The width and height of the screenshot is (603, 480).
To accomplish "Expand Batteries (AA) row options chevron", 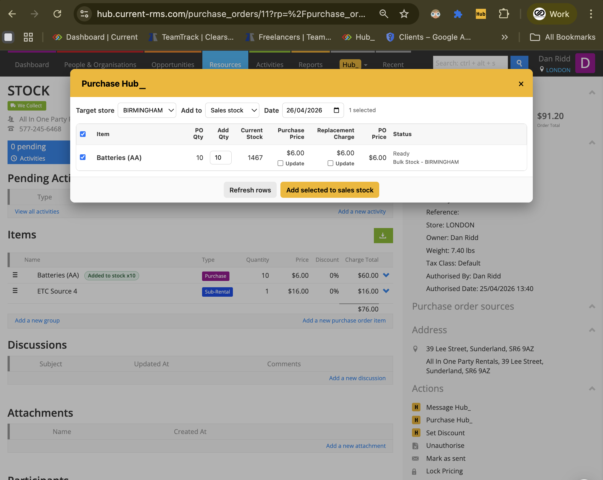I will click(x=386, y=275).
